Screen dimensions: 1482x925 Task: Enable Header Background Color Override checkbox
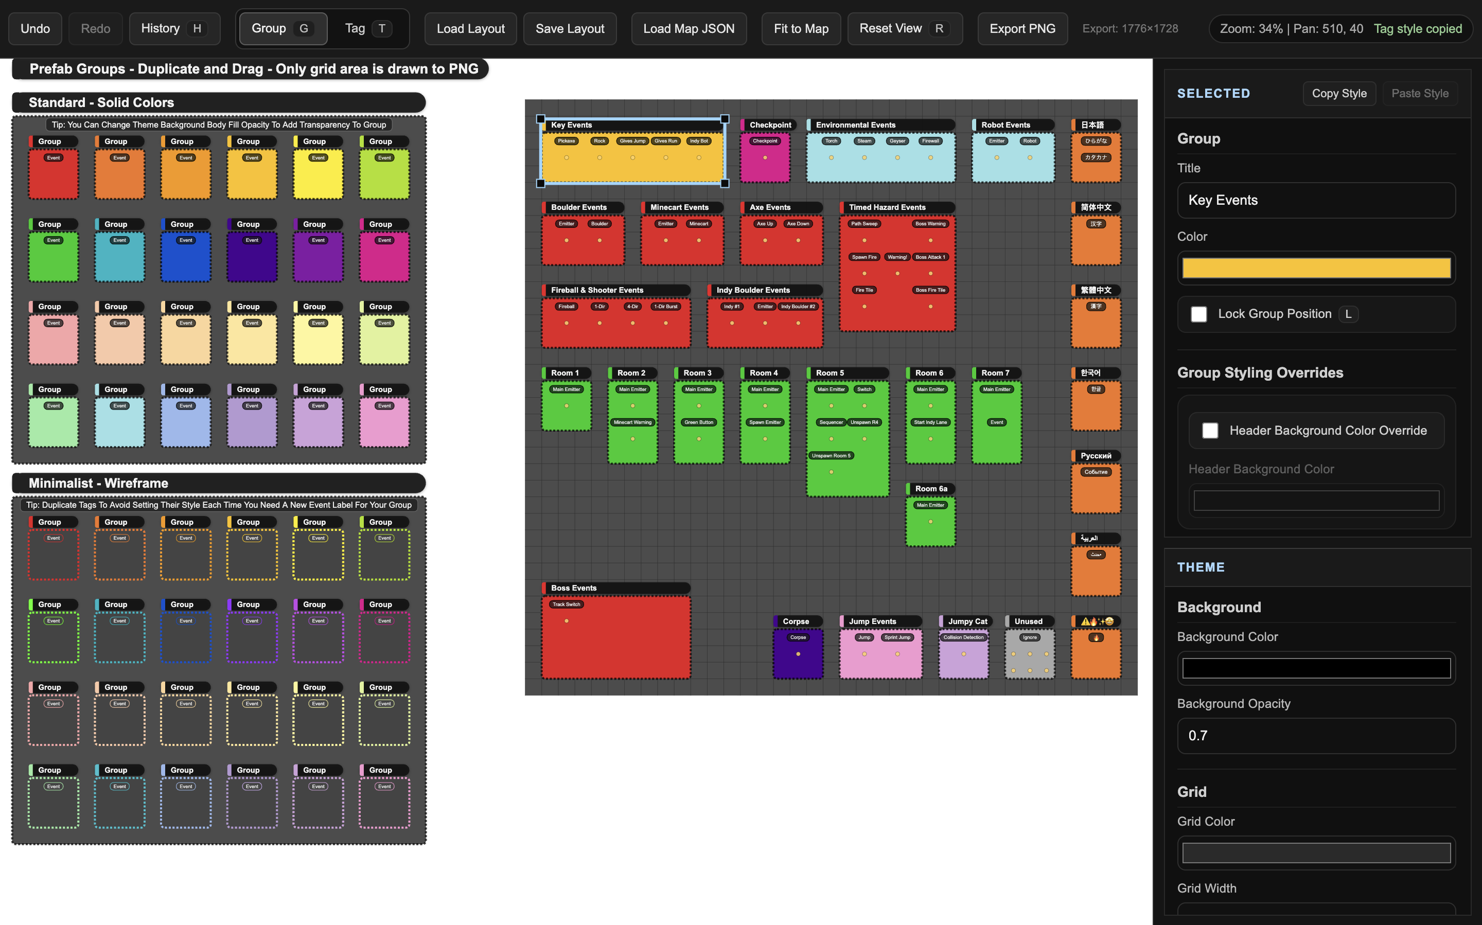coord(1210,431)
